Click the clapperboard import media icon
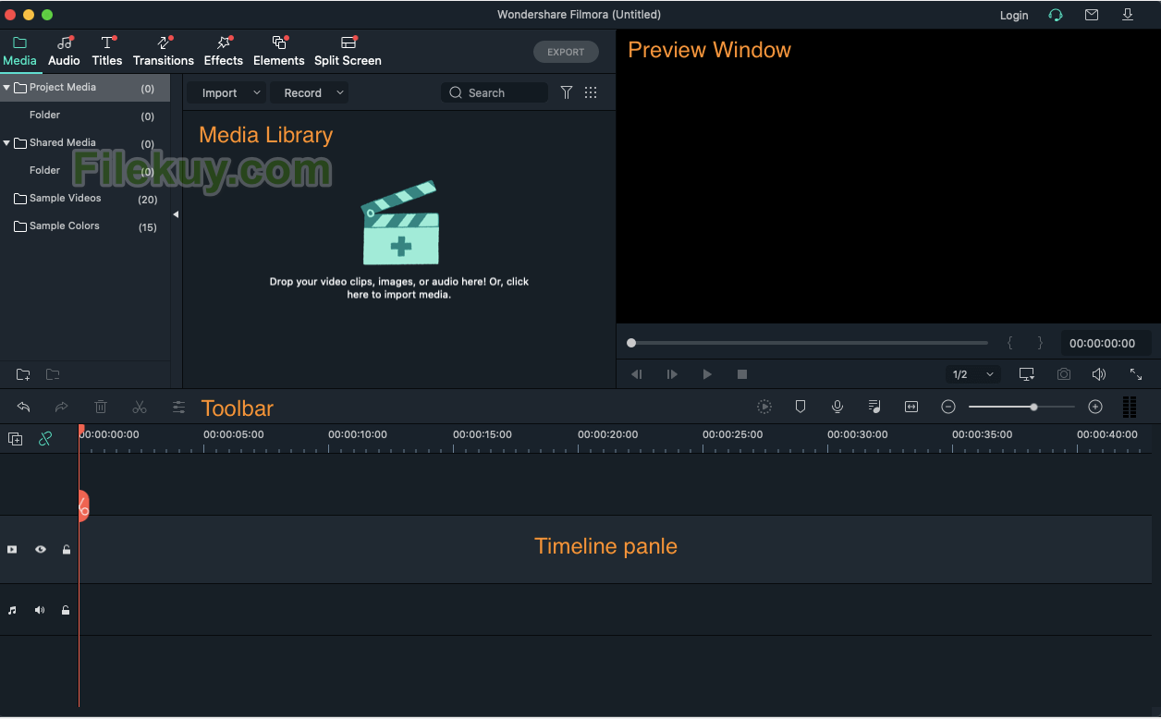This screenshot has width=1161, height=719. tap(399, 223)
